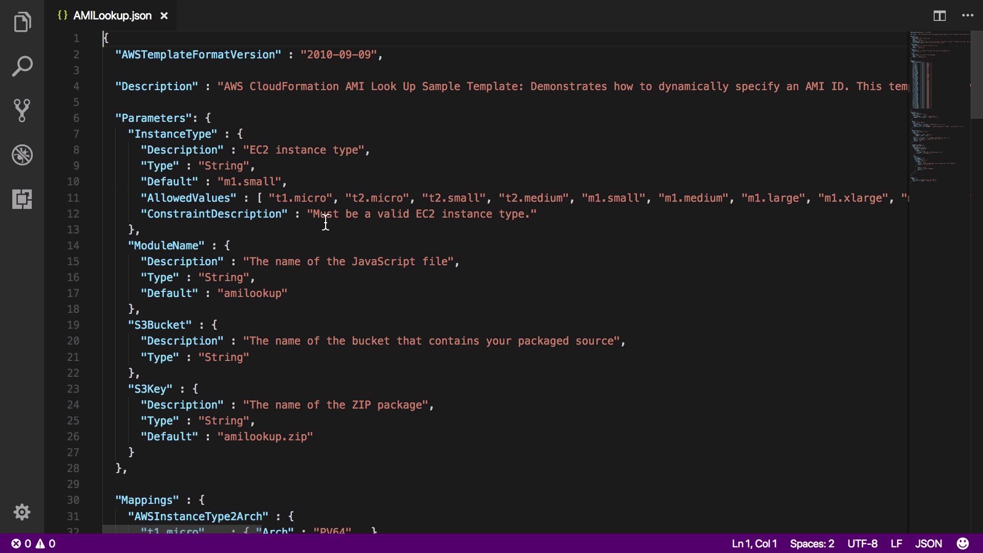Change indentation via Spaces: 2
The width and height of the screenshot is (983, 553).
pyautogui.click(x=812, y=543)
